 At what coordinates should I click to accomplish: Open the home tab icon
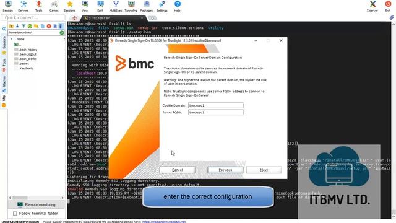(74, 18)
